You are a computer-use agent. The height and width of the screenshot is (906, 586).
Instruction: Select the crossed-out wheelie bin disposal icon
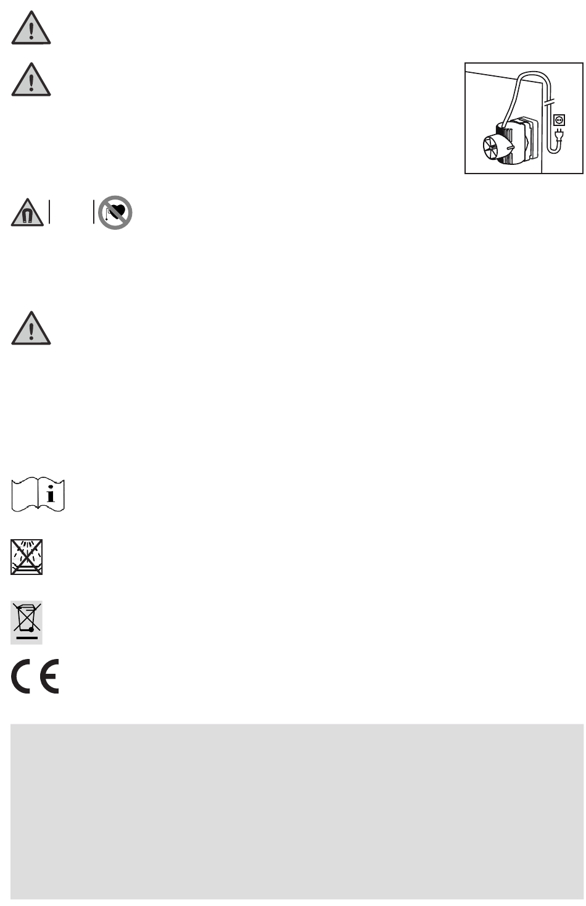27,623
